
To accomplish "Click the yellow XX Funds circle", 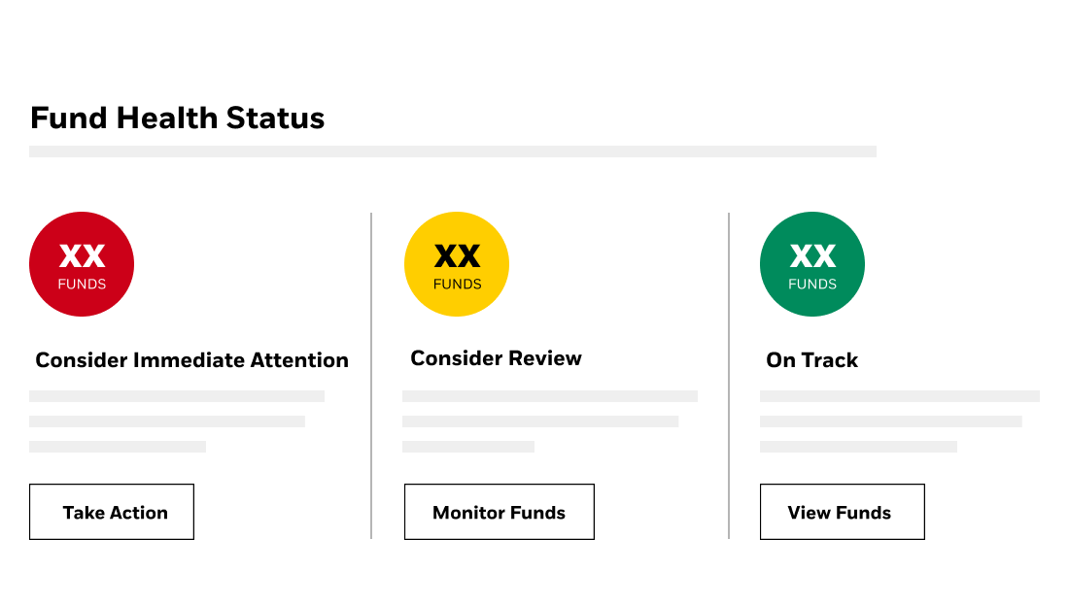I will click(x=457, y=264).
